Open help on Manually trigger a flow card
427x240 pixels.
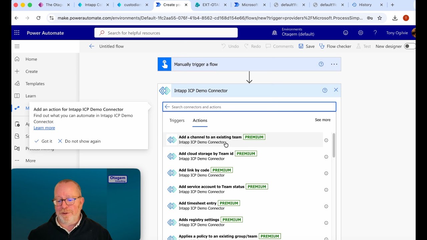(321, 64)
